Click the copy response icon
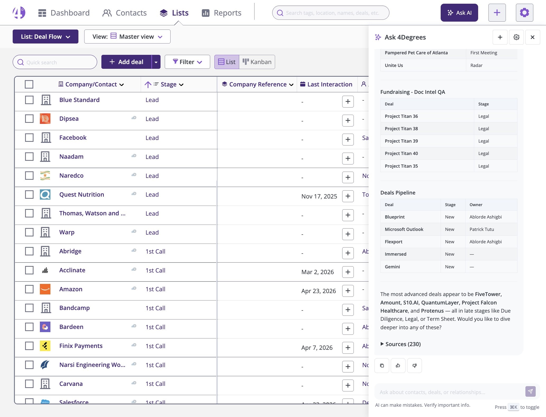The image size is (546, 417). click(382, 365)
